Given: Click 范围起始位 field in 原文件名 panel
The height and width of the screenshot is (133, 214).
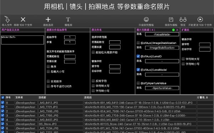Looking at the screenshot, I should [x=115, y=42].
